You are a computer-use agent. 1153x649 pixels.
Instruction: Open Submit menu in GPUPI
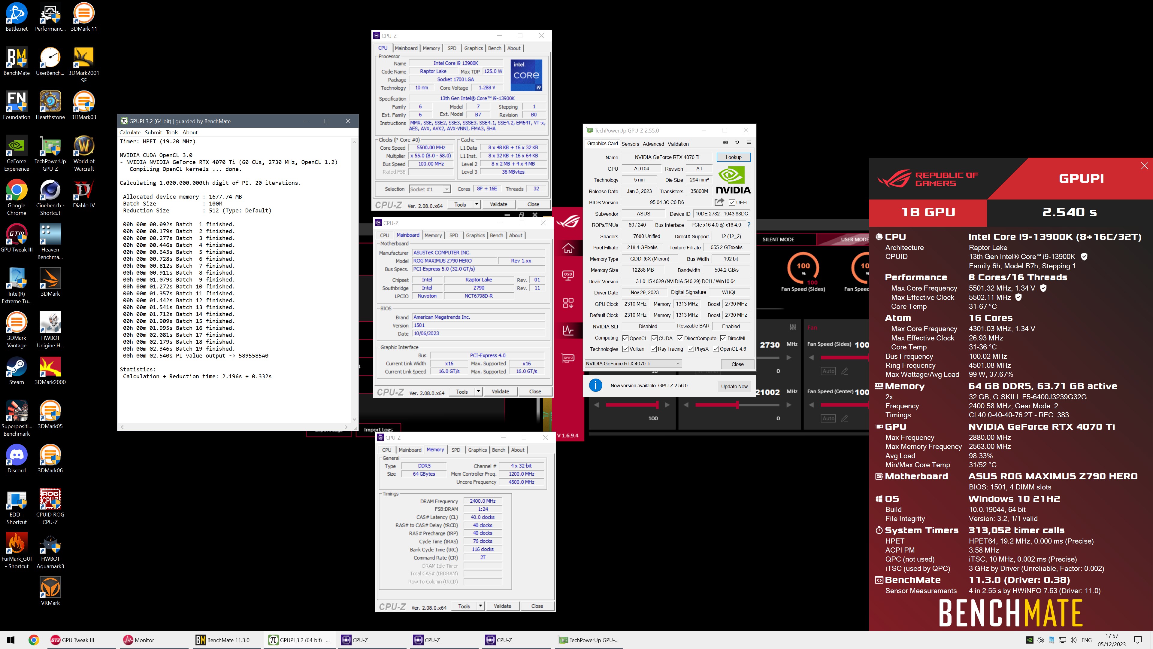coord(153,133)
